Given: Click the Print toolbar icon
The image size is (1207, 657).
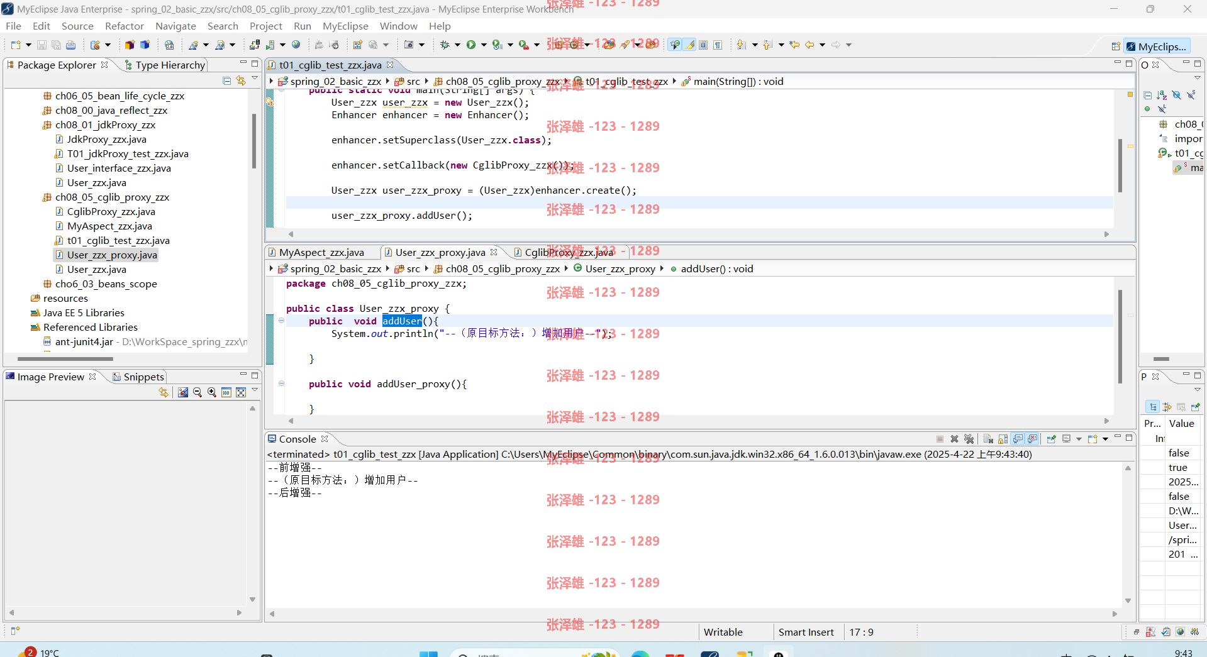Looking at the screenshot, I should [x=70, y=45].
